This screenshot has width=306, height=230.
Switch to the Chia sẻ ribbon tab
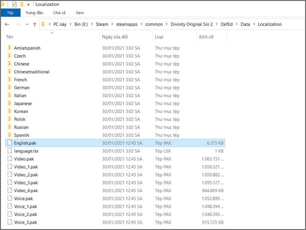pos(59,13)
